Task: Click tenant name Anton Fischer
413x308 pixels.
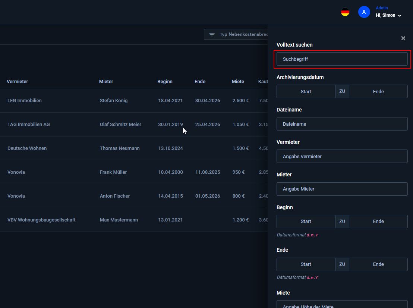Action: pos(114,196)
